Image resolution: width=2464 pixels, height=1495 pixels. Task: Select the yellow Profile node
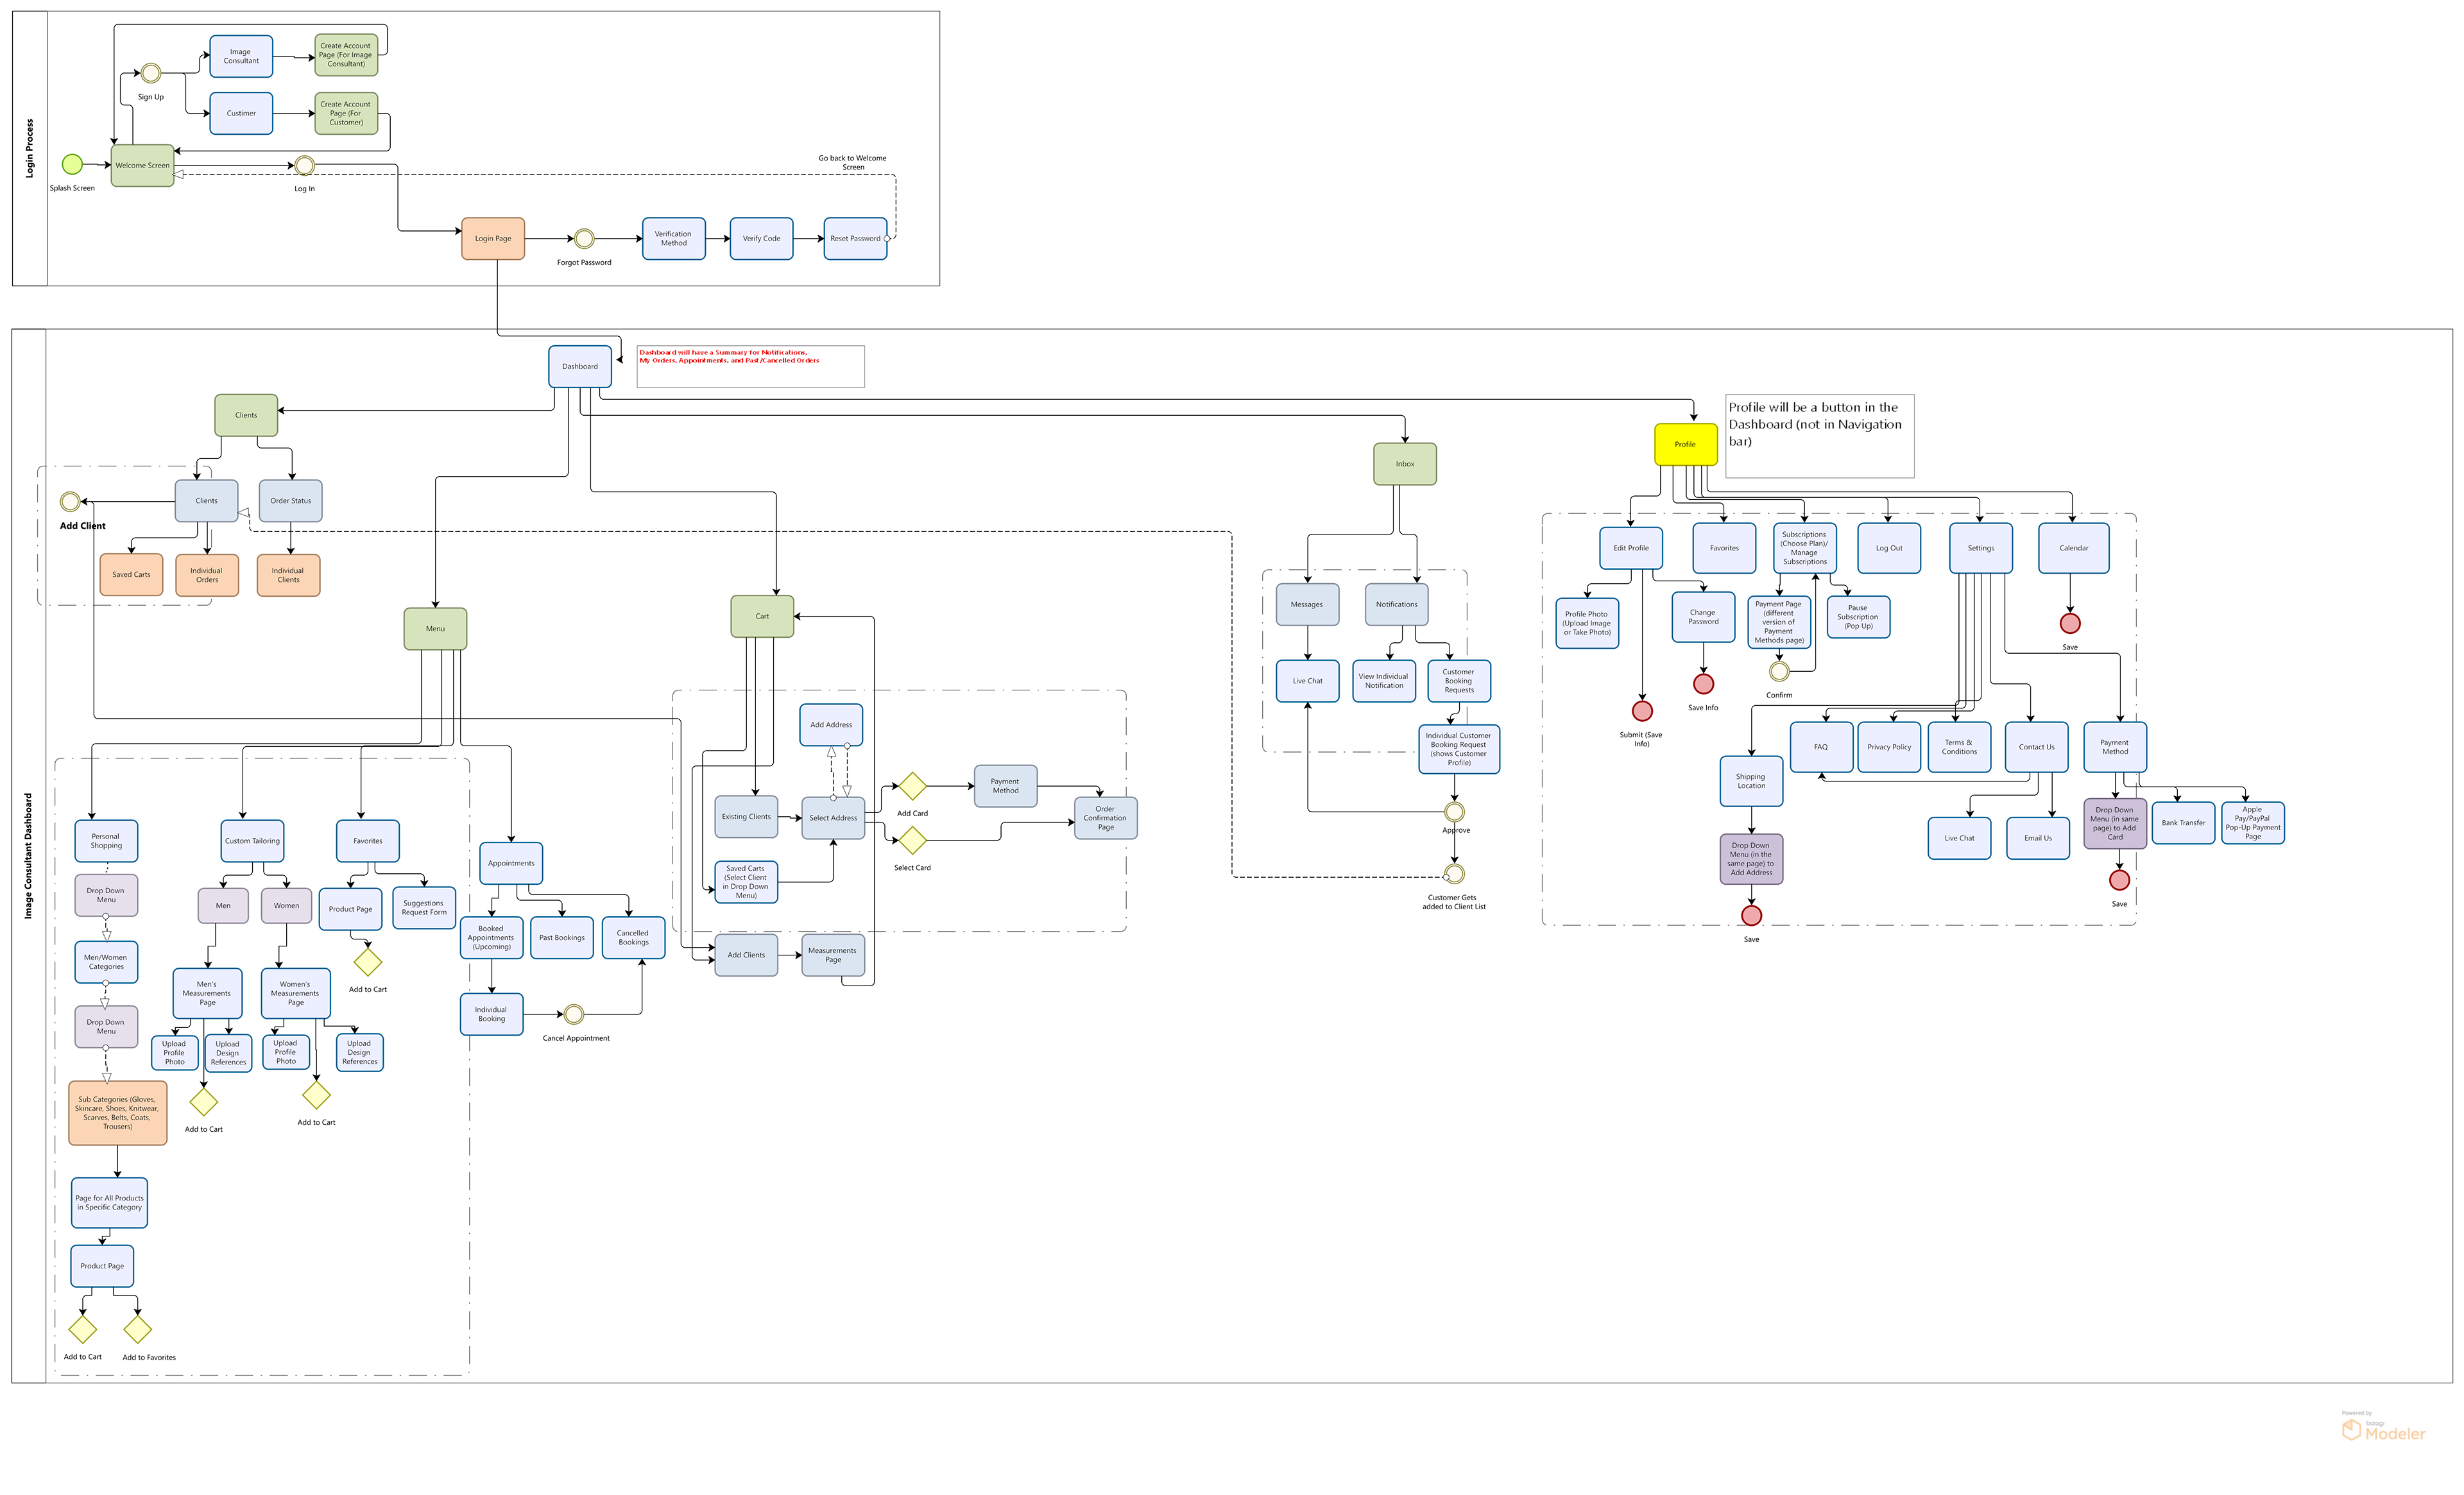tap(1686, 444)
